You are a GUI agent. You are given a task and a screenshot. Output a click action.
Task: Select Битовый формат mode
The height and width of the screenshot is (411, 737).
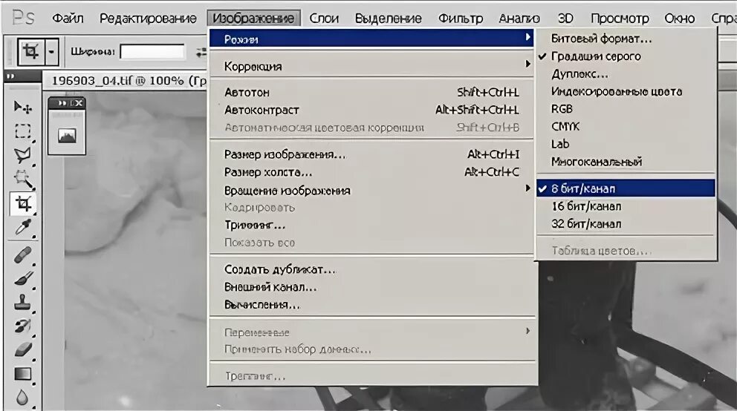[626, 39]
